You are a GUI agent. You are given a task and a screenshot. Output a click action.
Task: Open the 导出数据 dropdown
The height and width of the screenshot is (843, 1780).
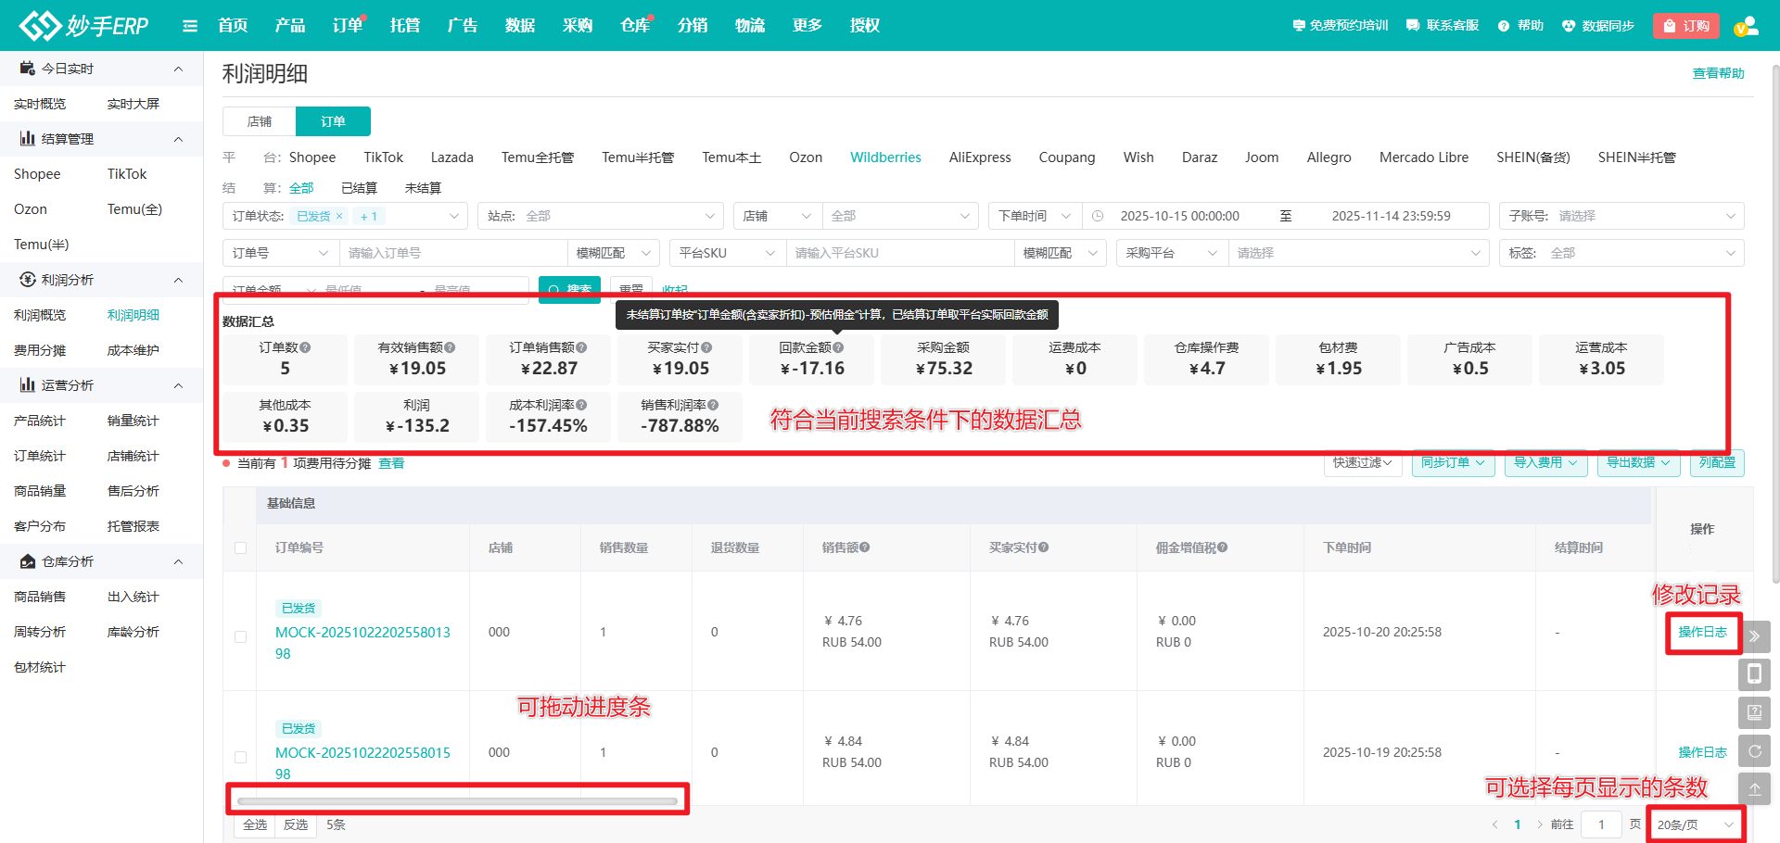(x=1638, y=462)
